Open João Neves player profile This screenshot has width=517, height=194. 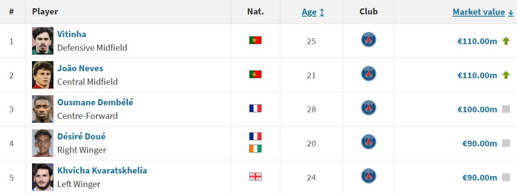[80, 68]
